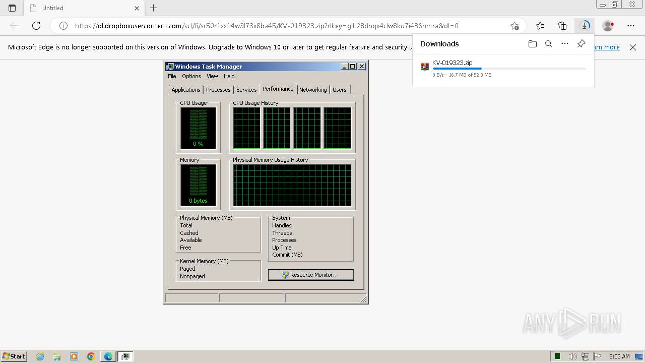Click the download progress bar for KV-019323.zip
The height and width of the screenshot is (363, 645).
click(x=509, y=69)
